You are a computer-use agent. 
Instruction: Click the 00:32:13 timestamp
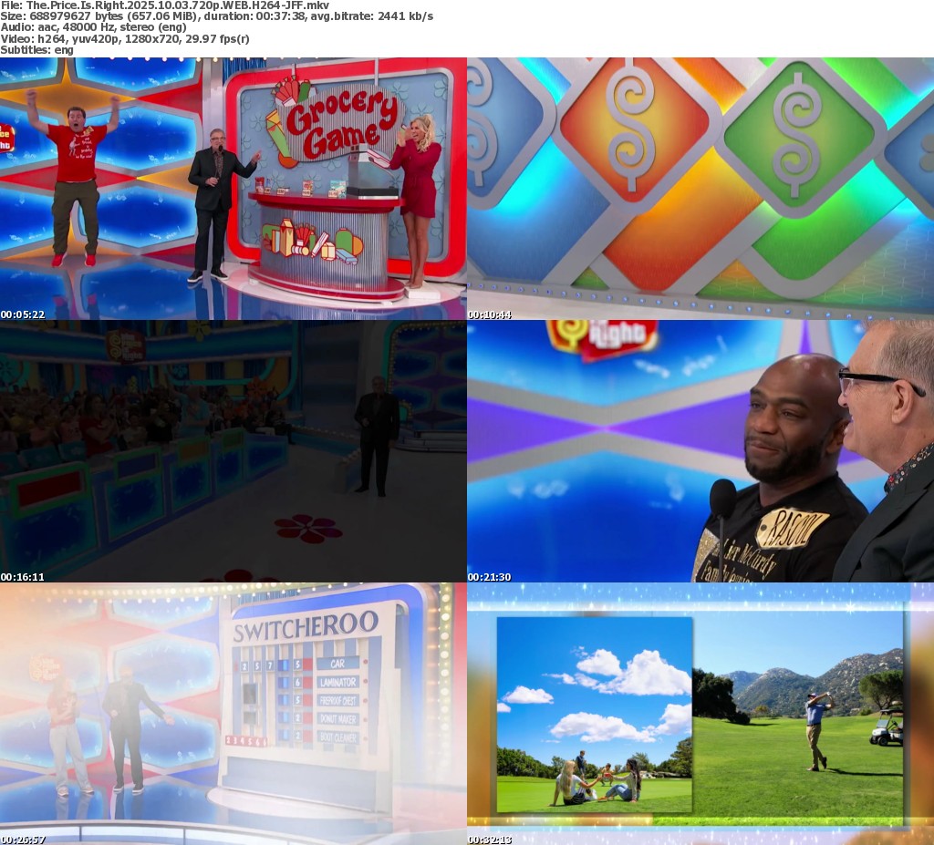tap(489, 839)
